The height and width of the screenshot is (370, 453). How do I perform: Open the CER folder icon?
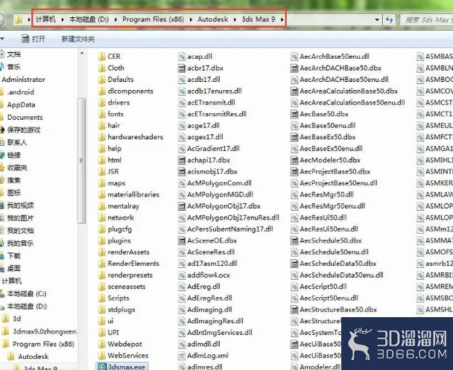[x=101, y=57]
